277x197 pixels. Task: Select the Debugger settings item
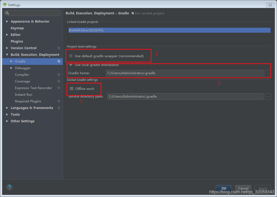(23, 68)
